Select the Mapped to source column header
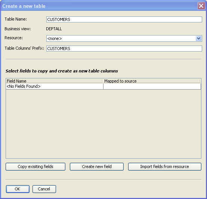This screenshot has width=207, height=199. (152, 81)
